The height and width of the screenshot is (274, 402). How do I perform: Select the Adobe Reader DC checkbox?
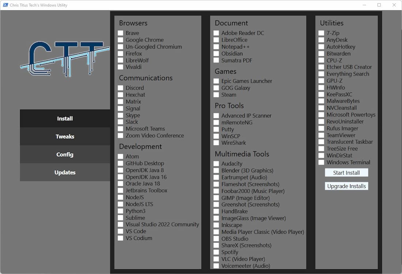coord(216,33)
